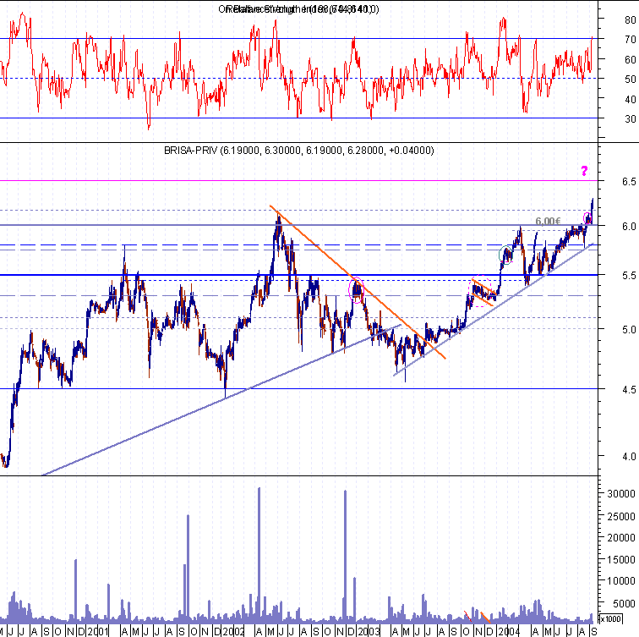Image resolution: width=639 pixels, height=637 pixels.
Task: Click the gray 6.00€ price label
Action: click(x=548, y=221)
